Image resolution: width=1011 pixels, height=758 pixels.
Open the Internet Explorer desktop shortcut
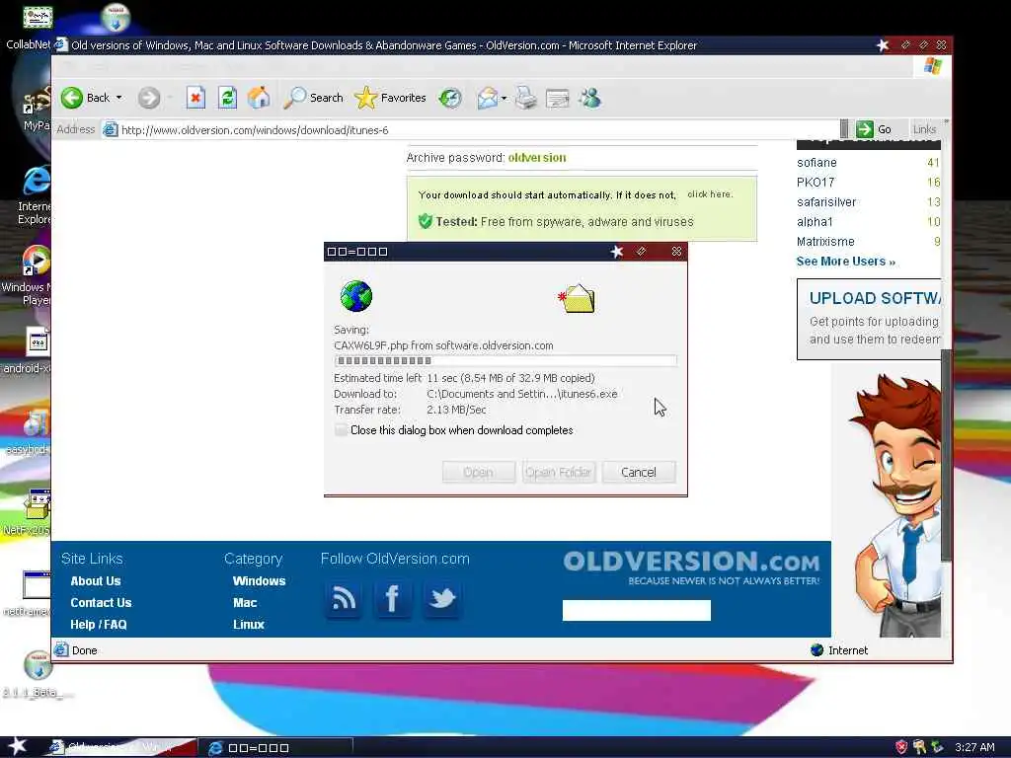34,195
